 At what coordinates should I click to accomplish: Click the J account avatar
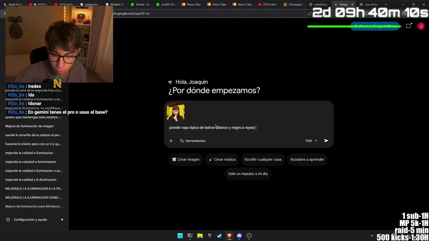pyautogui.click(x=421, y=26)
